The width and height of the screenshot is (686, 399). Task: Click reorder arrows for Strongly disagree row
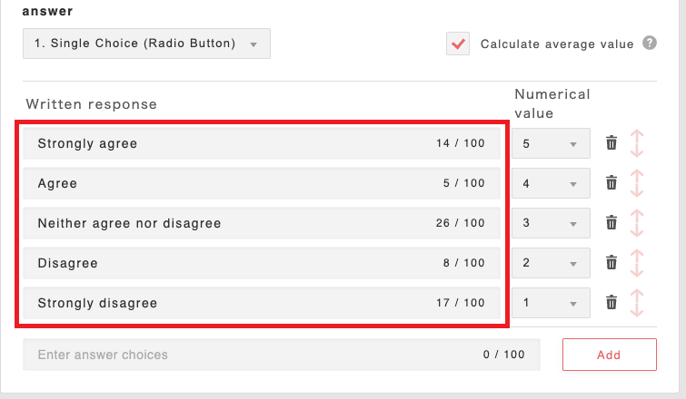click(x=637, y=303)
